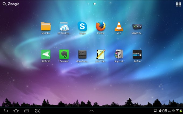The height and width of the screenshot is (114, 183).
Task: Take a screenshot with capture button
Action: pyautogui.click(x=38, y=111)
